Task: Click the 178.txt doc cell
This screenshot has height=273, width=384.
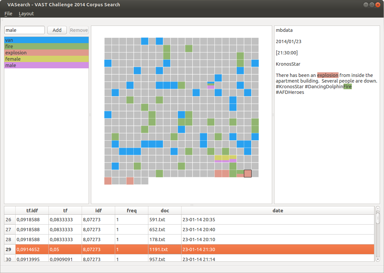Action: point(165,239)
